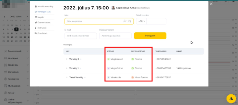Click the Online-időpontfoglaló globe icon in sidebar

click(6, 100)
